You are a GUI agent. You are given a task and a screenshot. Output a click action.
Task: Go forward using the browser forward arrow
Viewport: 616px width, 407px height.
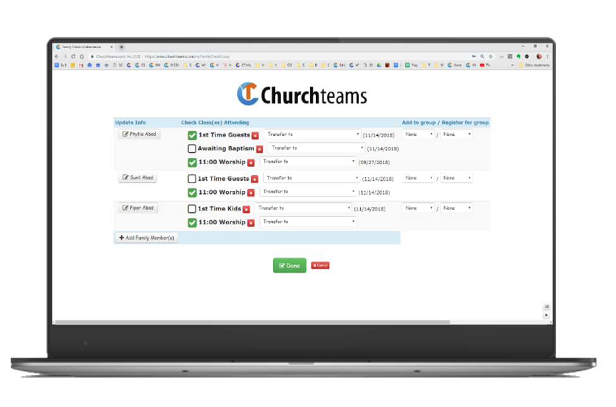coord(65,56)
